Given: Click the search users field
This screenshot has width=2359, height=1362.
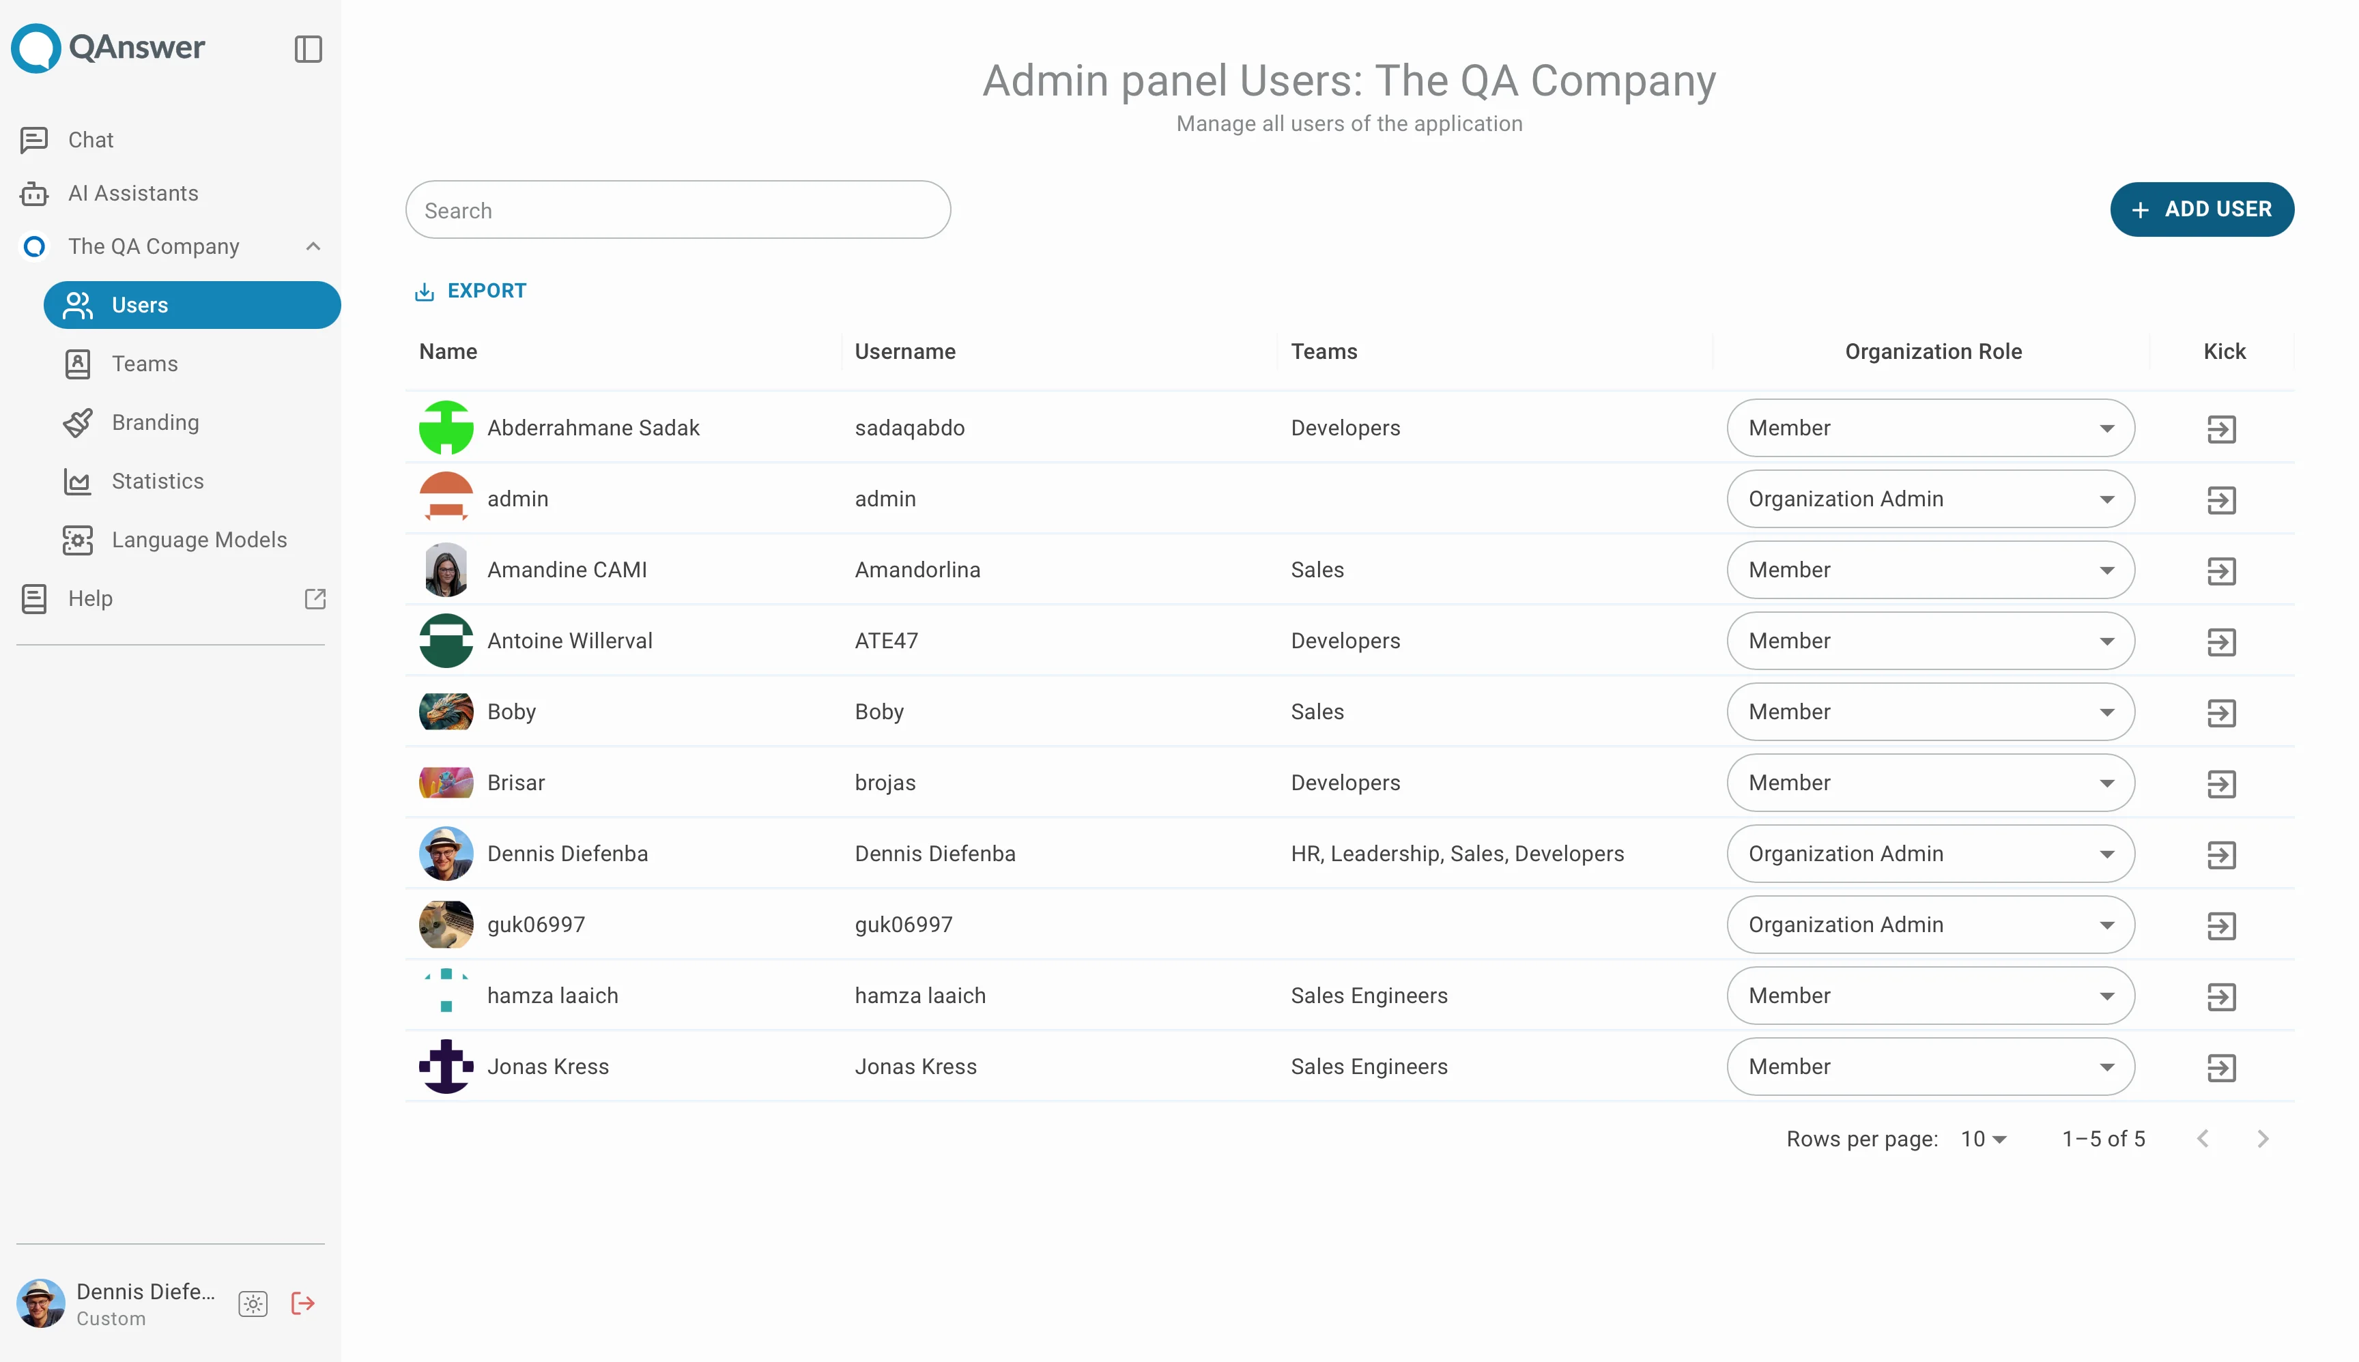Looking at the screenshot, I should tap(678, 209).
